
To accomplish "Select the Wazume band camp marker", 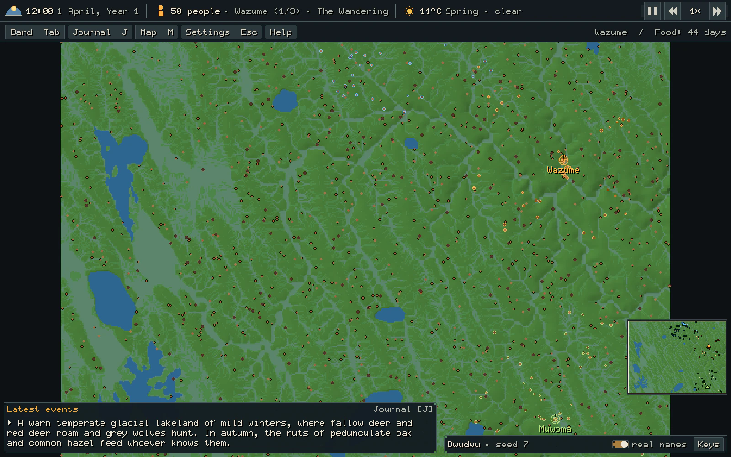I will tap(563, 160).
